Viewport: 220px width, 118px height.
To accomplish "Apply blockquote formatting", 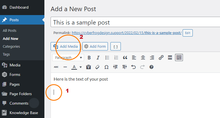I will (x=125, y=58).
